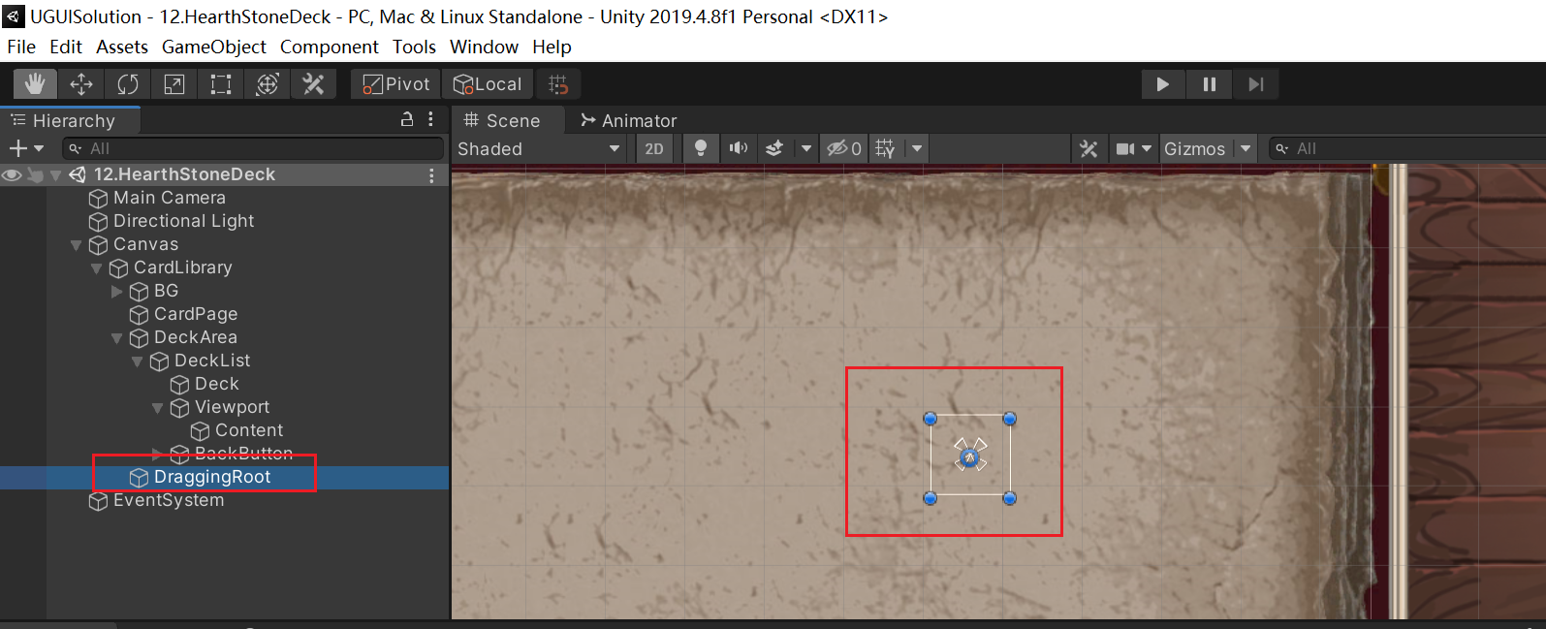Select the Rotate tool
The width and height of the screenshot is (1546, 629).
point(128,84)
